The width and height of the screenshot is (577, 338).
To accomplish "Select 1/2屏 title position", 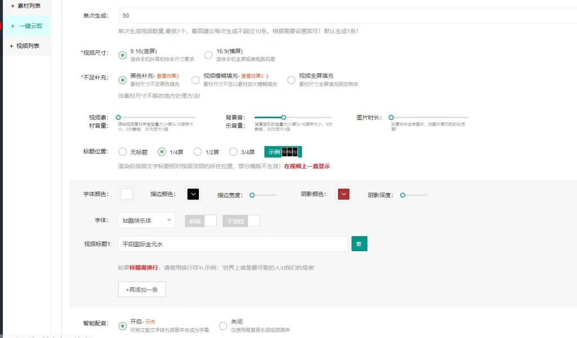I will click(x=198, y=152).
